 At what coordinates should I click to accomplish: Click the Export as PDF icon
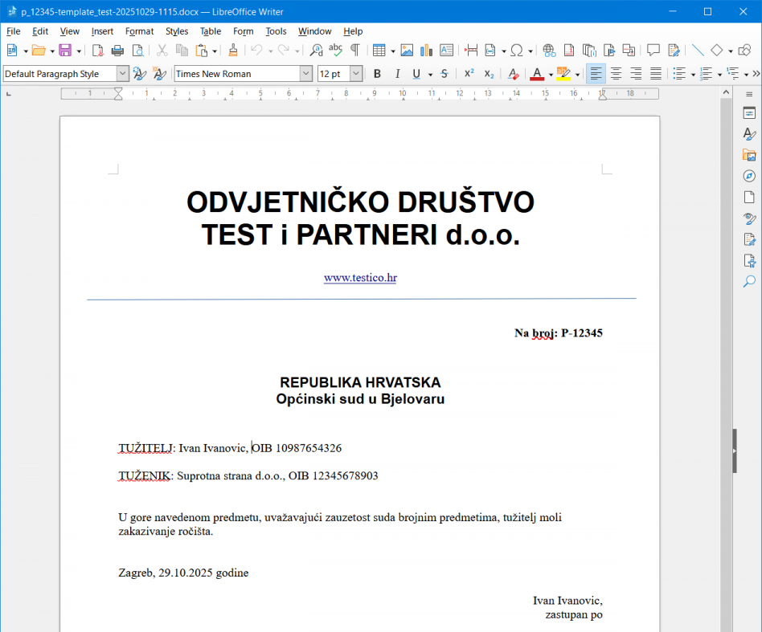pos(97,51)
